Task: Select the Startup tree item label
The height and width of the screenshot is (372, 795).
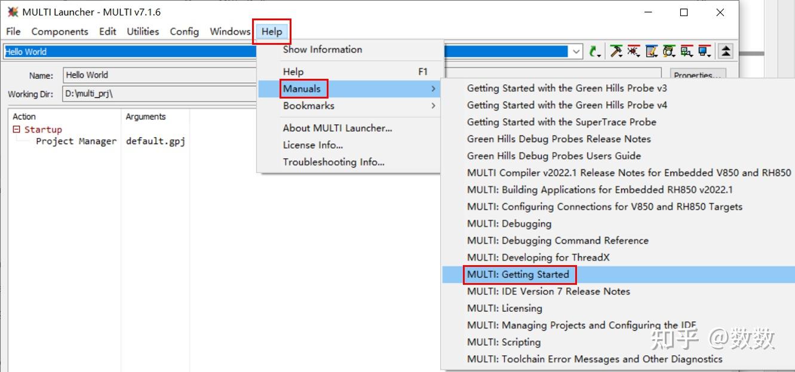Action: coord(43,130)
